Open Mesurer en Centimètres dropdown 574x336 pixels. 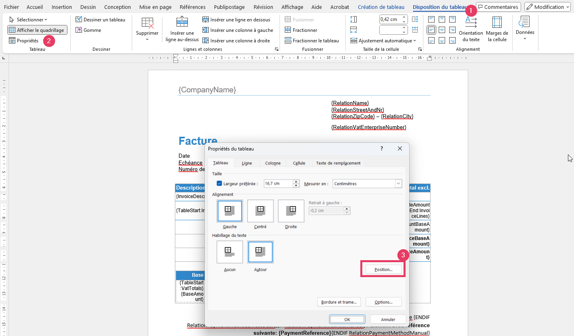click(x=367, y=184)
